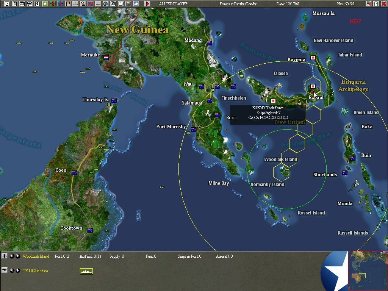The height and width of the screenshot is (291, 388).
Task: Select the Japanese flag at Rabaul
Action: pos(313,86)
